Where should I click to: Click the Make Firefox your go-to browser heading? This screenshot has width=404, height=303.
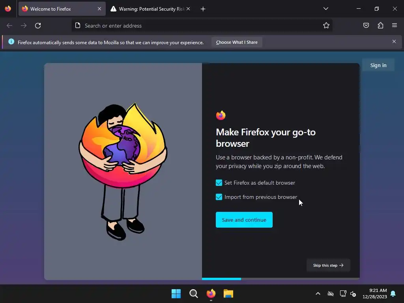pyautogui.click(x=266, y=138)
